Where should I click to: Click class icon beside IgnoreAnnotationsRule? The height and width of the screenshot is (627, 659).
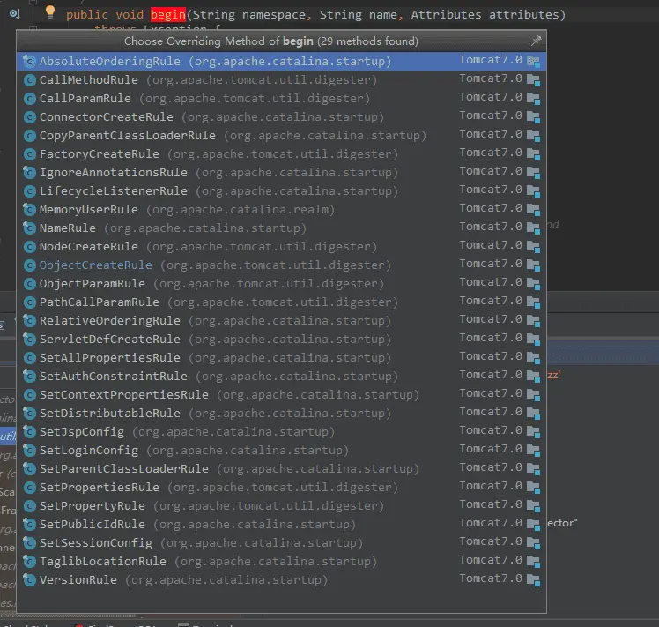point(29,173)
